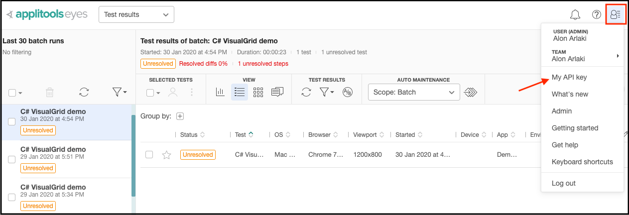Apply auto maintenance arrows icon

click(x=471, y=92)
